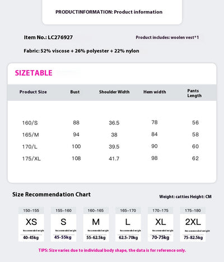Click the fabric composition line
Image resolution: width=224 pixels, height=262 pixels.
point(81,51)
